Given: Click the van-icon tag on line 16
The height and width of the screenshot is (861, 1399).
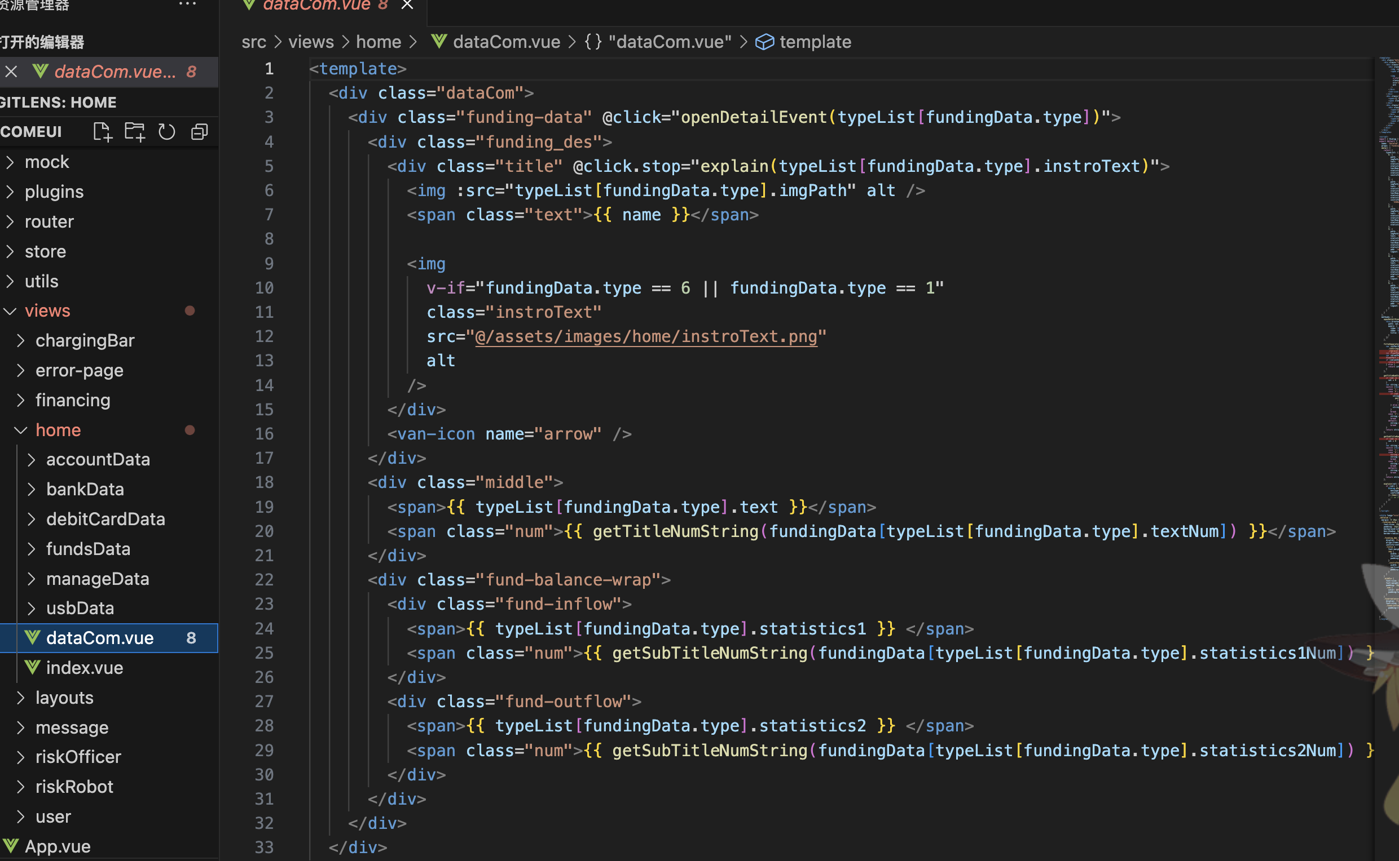Looking at the screenshot, I should [x=436, y=434].
